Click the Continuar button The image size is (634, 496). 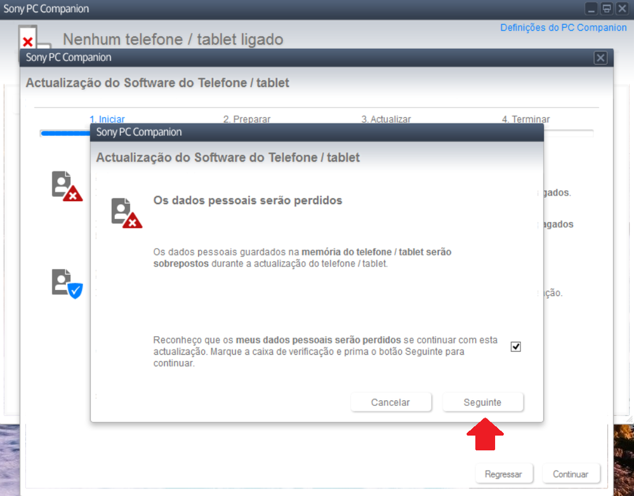pyautogui.click(x=571, y=474)
